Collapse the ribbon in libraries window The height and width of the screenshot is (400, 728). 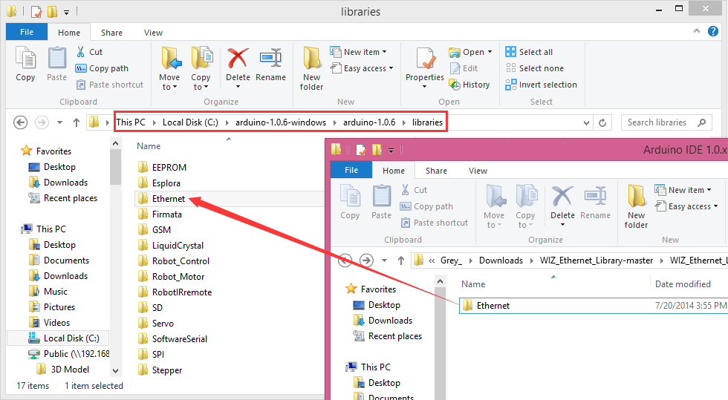(697, 31)
